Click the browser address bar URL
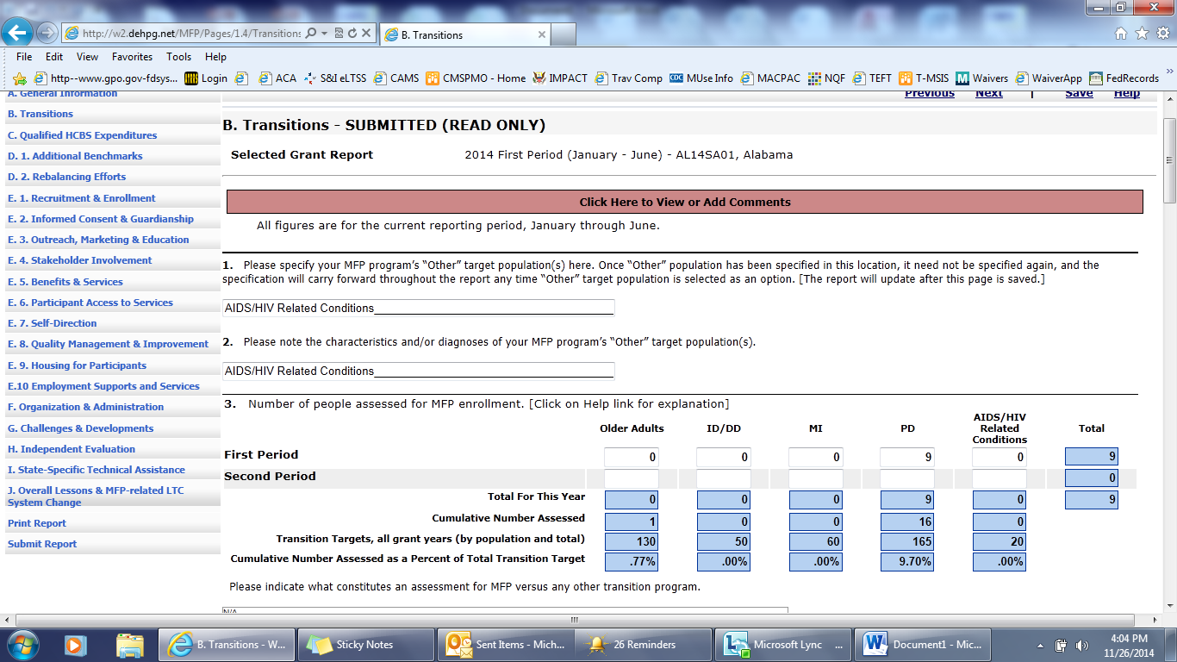 click(191, 34)
